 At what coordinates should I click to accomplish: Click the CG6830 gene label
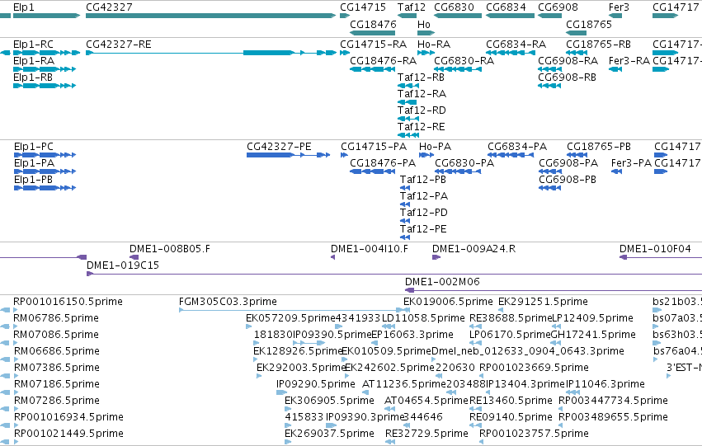pos(454,7)
